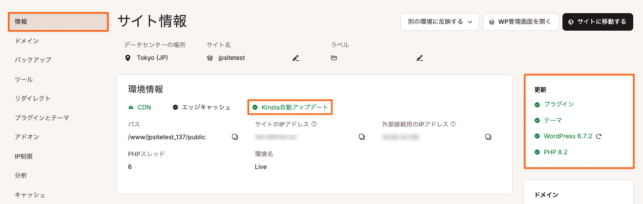Click the サイトに移動する button
The image size is (643, 204).
[598, 22]
